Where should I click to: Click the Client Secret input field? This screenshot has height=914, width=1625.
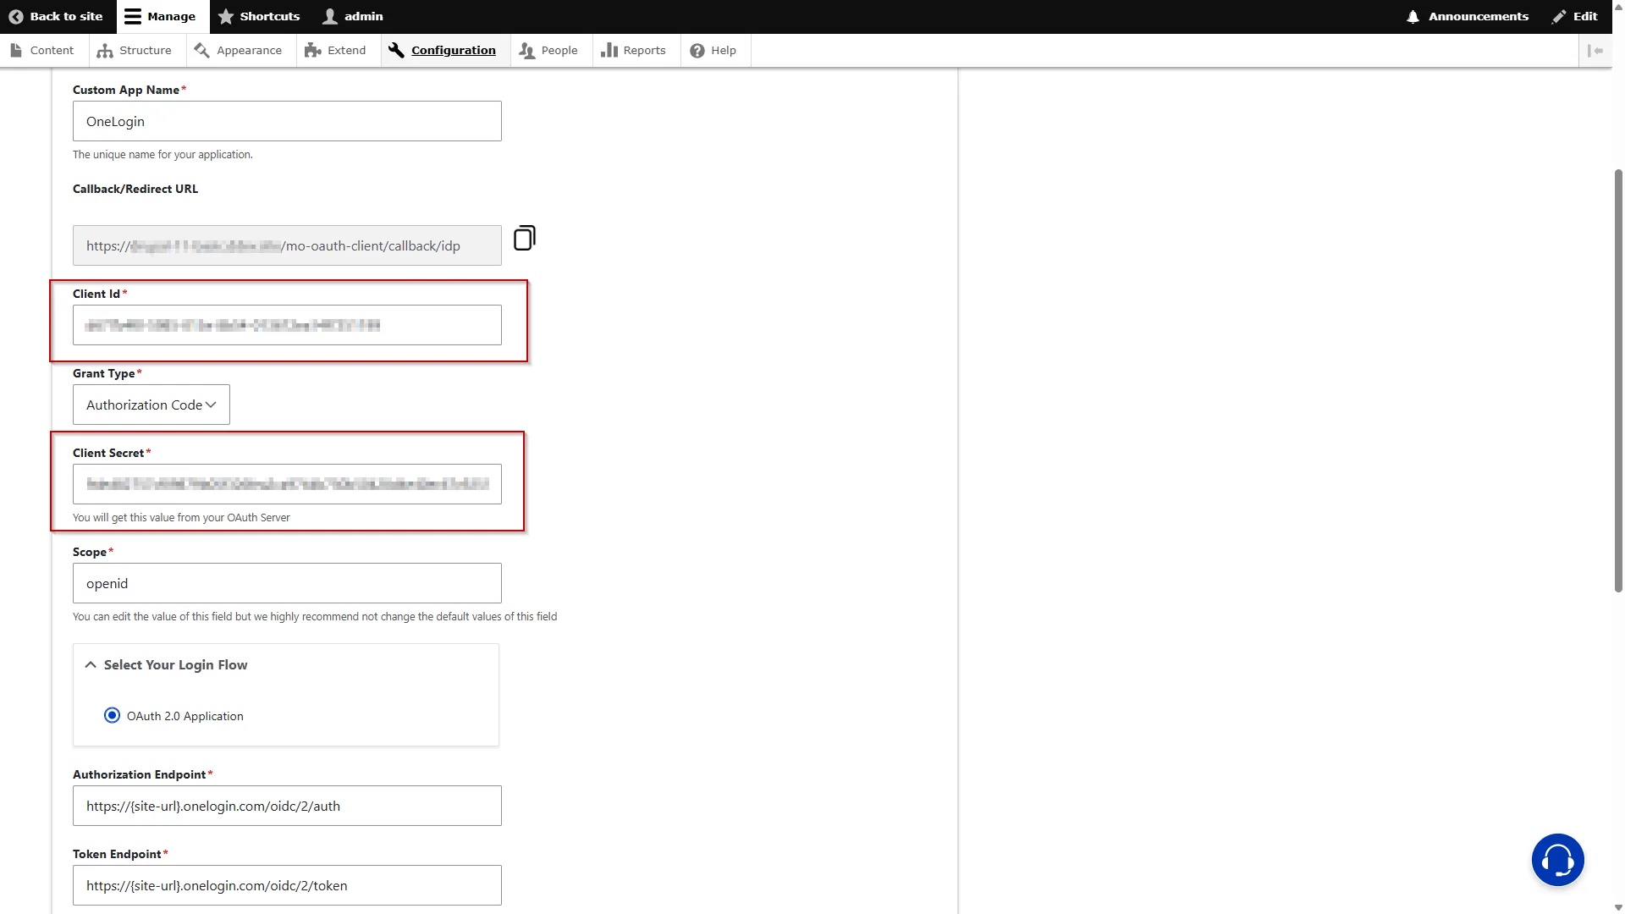pyautogui.click(x=287, y=484)
